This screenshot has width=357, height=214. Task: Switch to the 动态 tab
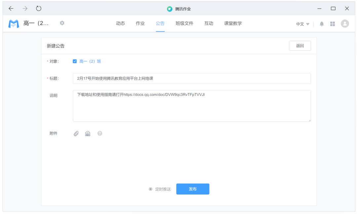(x=120, y=23)
